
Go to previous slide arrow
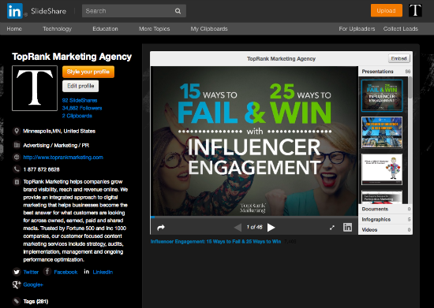(238, 228)
